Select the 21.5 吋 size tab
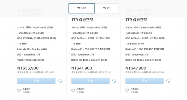This screenshot has height=100, width=187. point(82,8)
